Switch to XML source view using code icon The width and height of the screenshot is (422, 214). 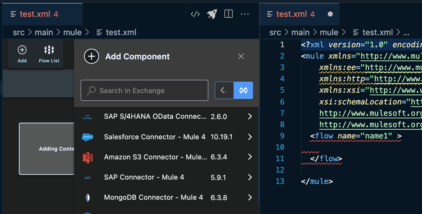click(195, 14)
